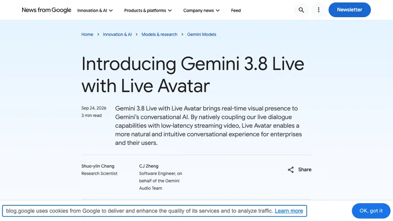393x221 pixels.
Task: Accept cookies with OK, got it
Action: 371,211
